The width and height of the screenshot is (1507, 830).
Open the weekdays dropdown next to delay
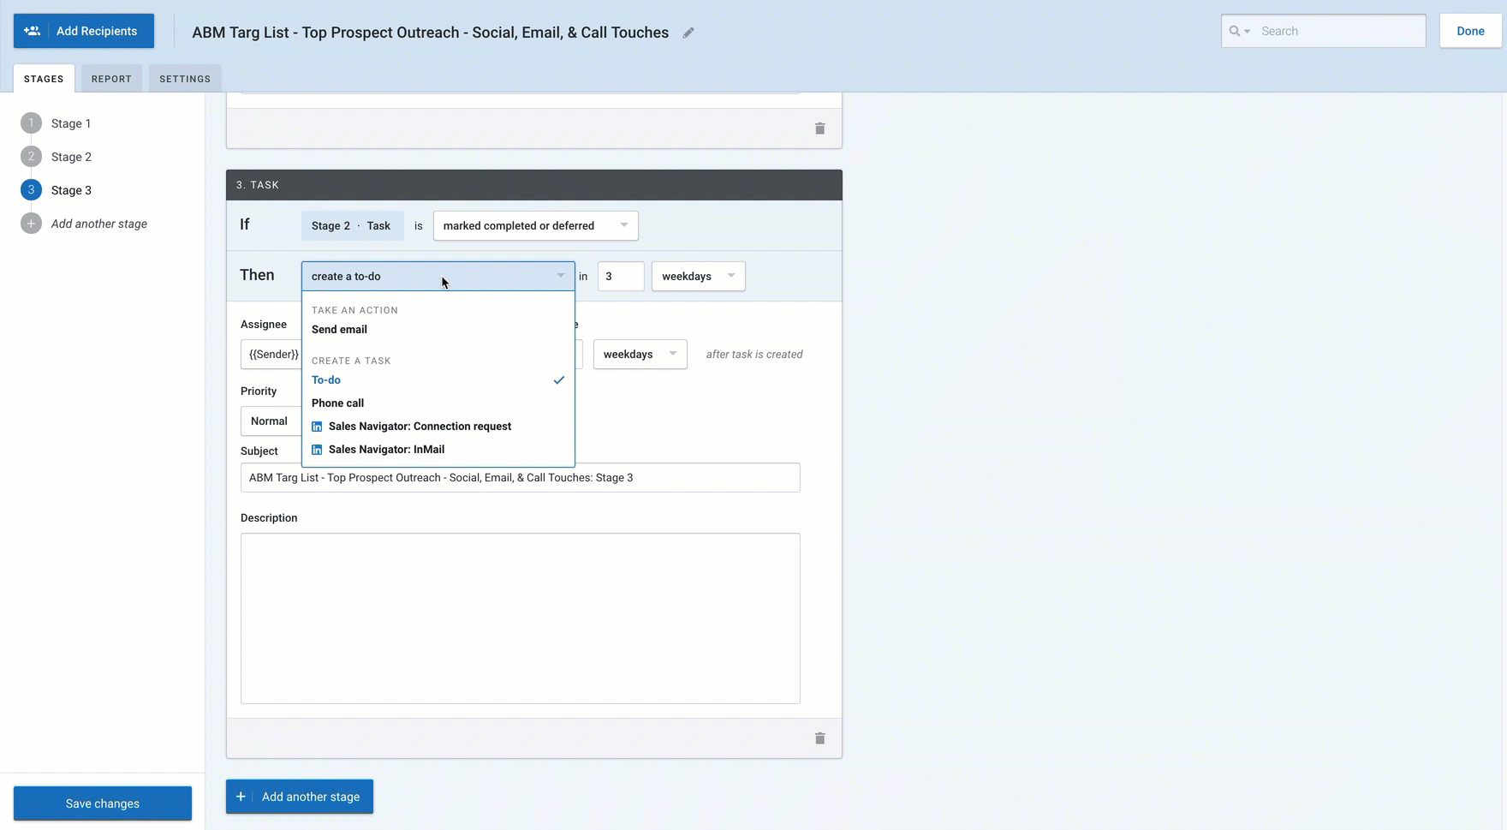(x=698, y=276)
